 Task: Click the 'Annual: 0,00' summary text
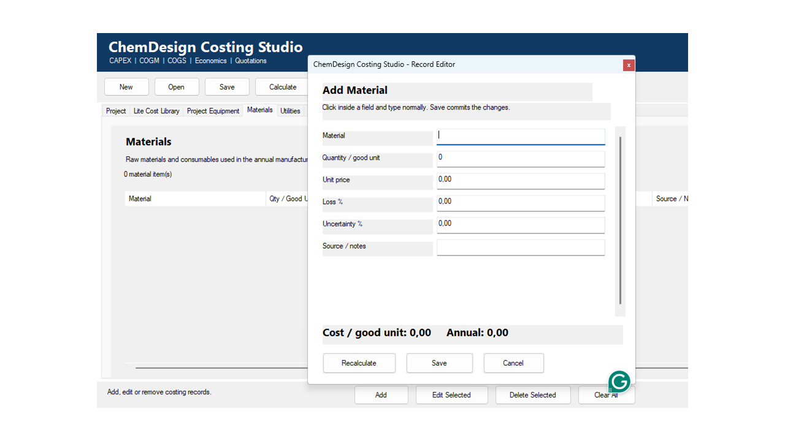(477, 333)
